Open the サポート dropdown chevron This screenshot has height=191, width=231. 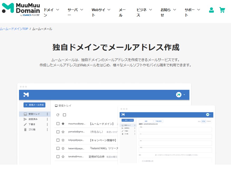click(199, 10)
